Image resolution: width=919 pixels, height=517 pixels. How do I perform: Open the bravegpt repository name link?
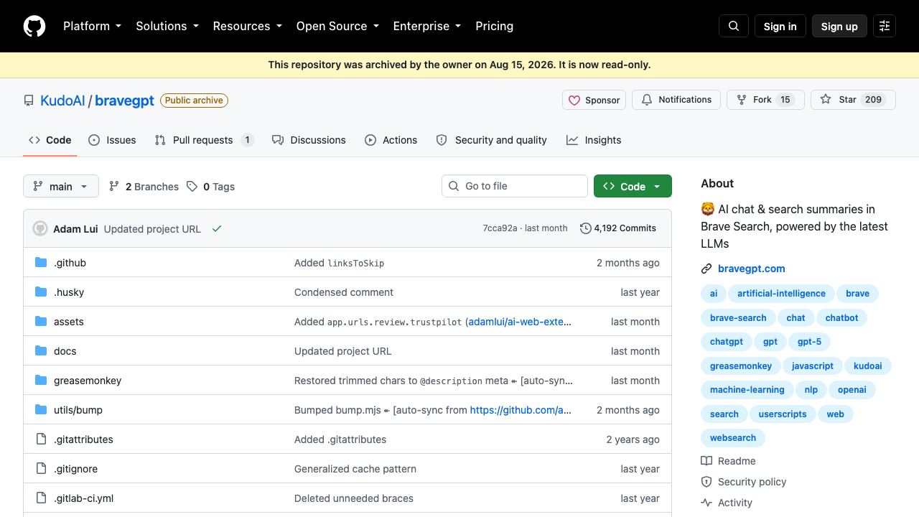coord(124,101)
